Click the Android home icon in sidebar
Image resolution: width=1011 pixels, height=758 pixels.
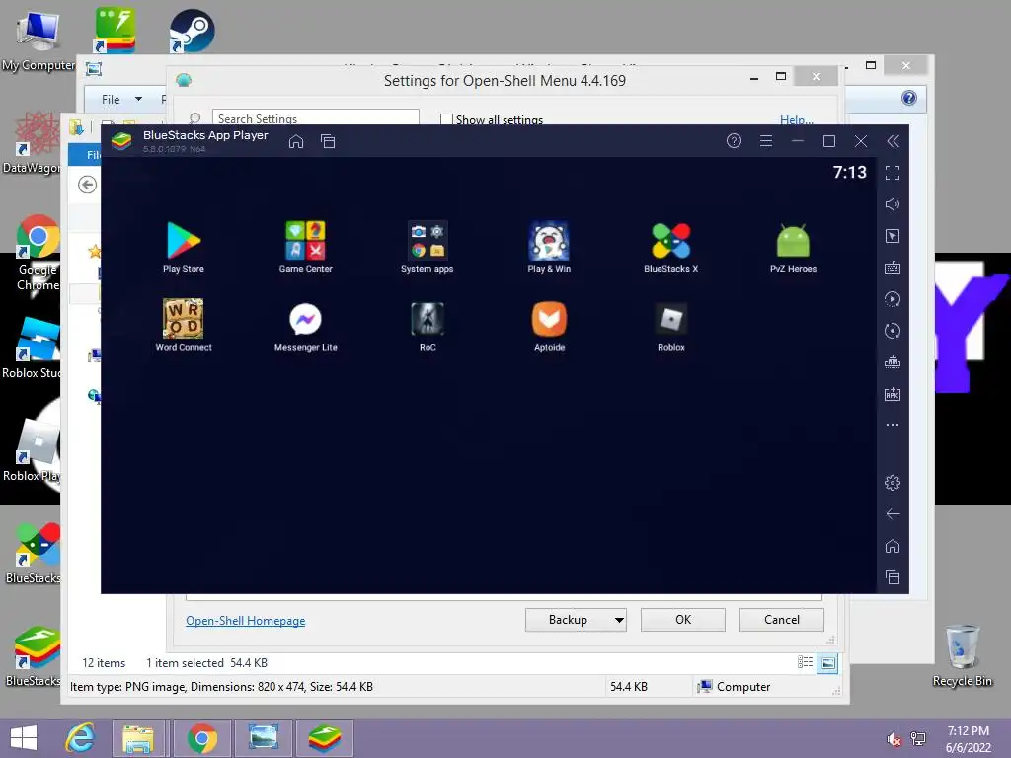893,546
